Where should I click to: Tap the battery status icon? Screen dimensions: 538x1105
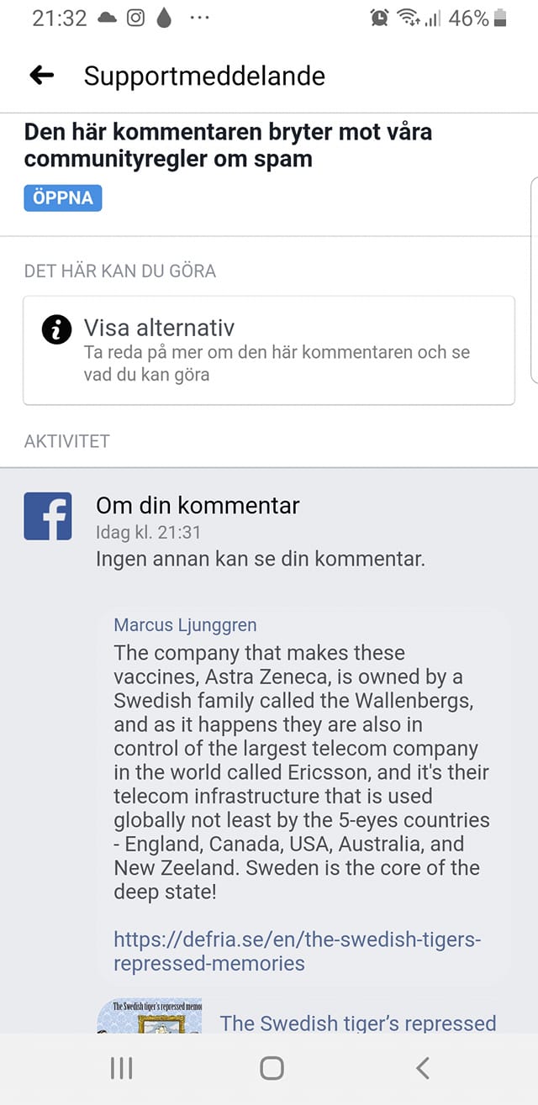coord(501,18)
